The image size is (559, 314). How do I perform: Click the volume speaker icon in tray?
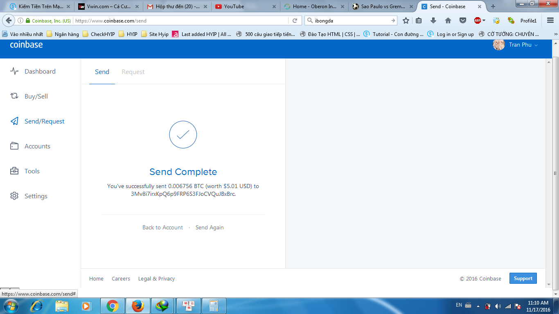pyautogui.click(x=498, y=306)
